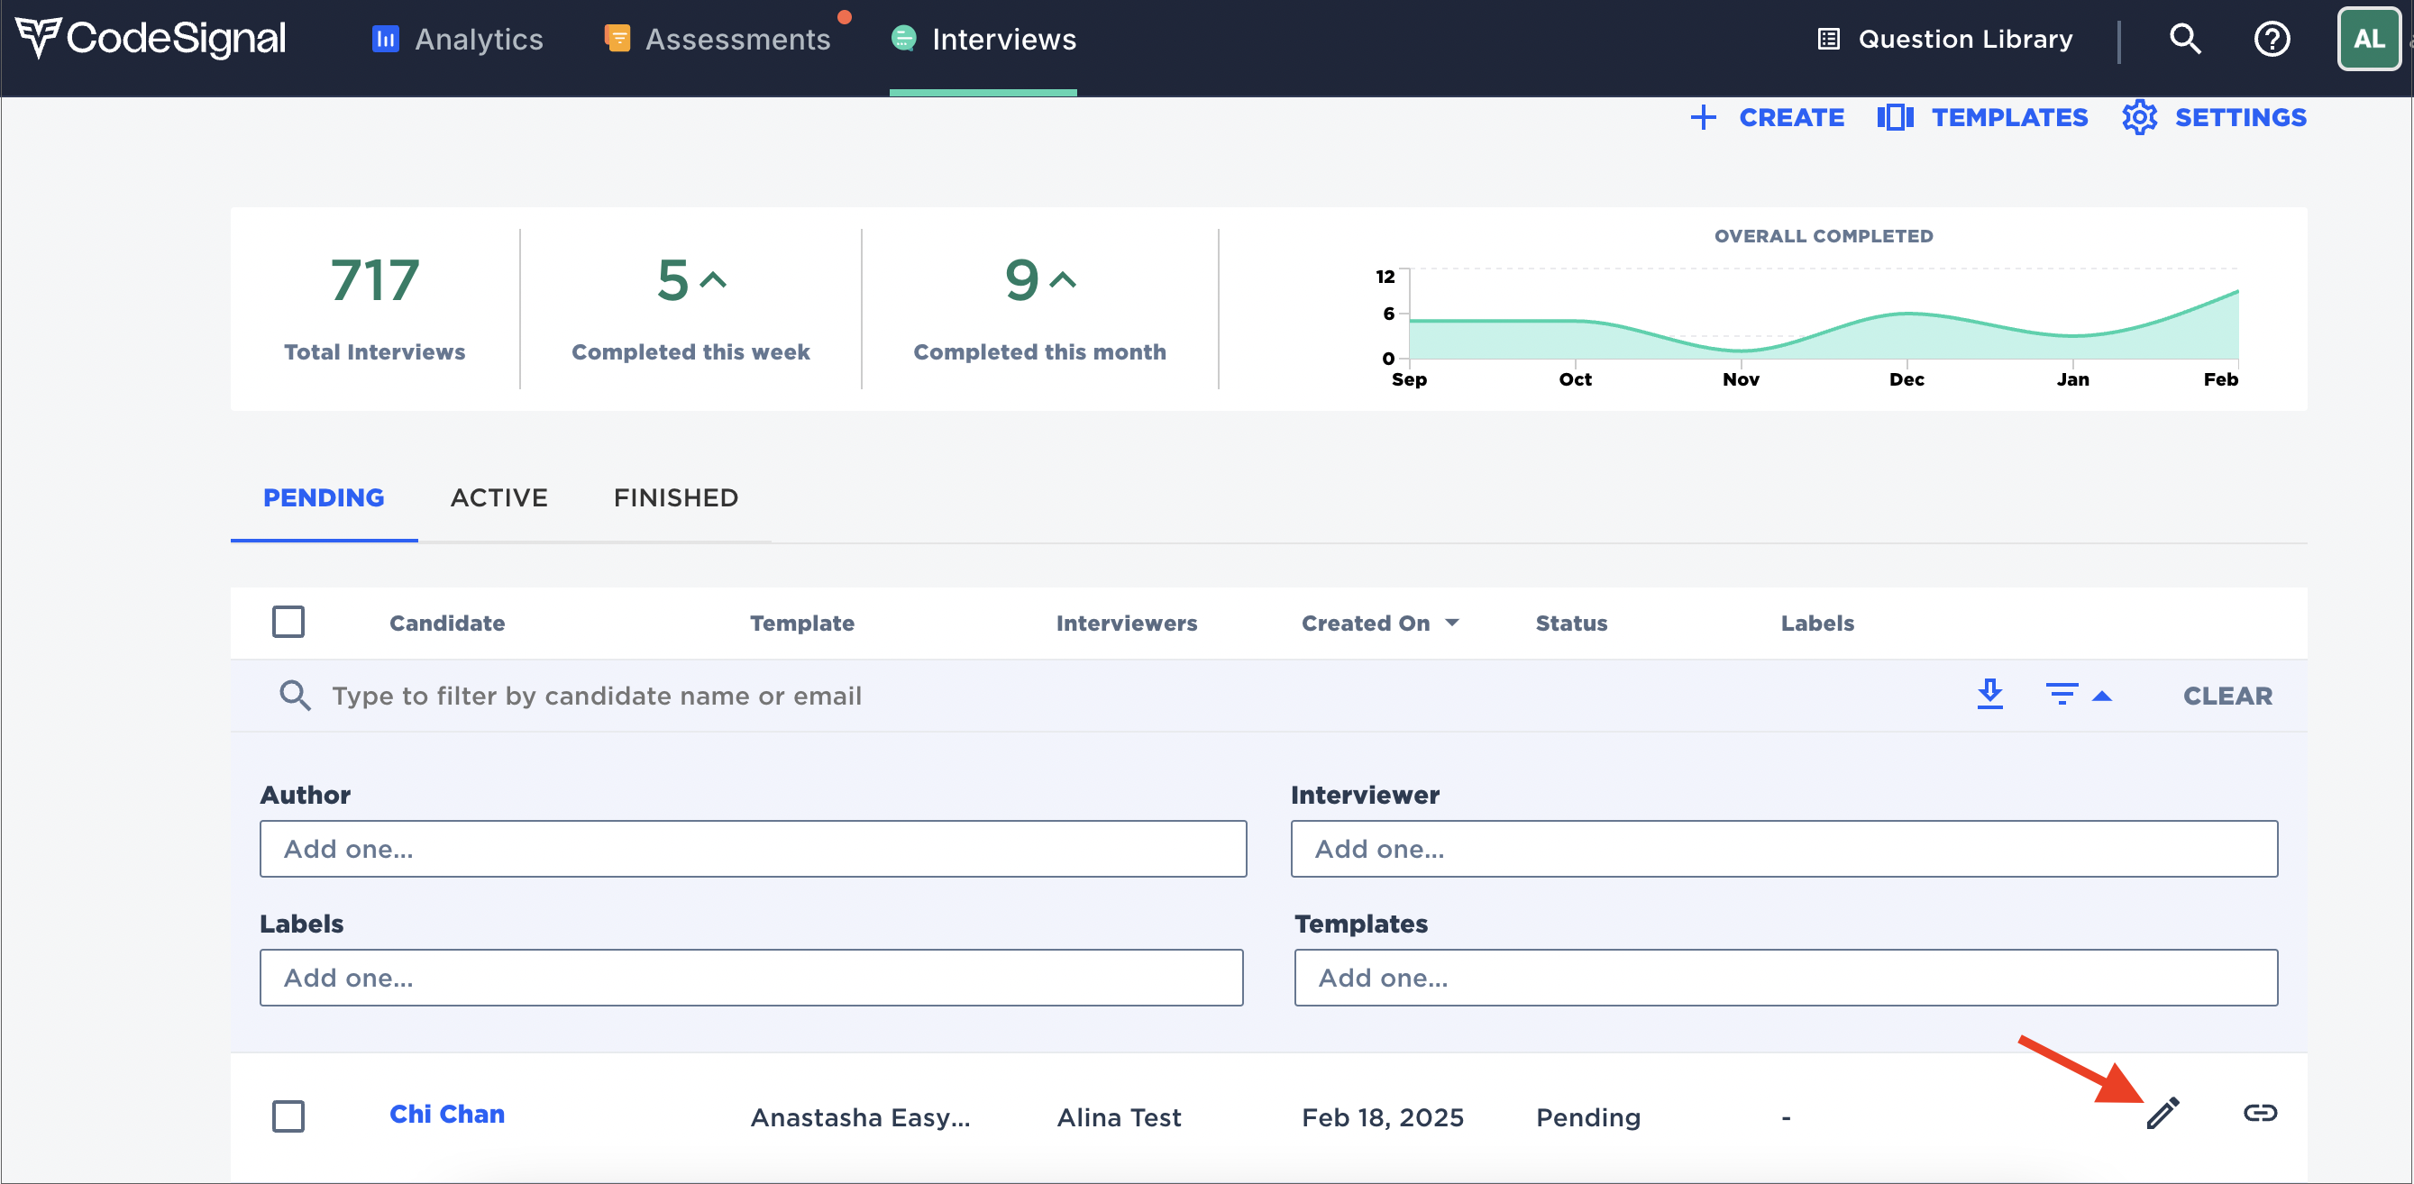This screenshot has width=2414, height=1184.
Task: Switch to the FINISHED tab
Action: [x=676, y=497]
